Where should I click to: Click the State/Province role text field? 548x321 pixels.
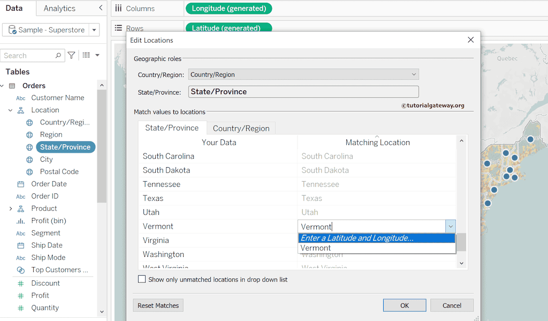[303, 92]
